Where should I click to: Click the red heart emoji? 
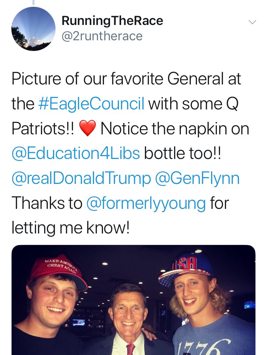point(87,129)
